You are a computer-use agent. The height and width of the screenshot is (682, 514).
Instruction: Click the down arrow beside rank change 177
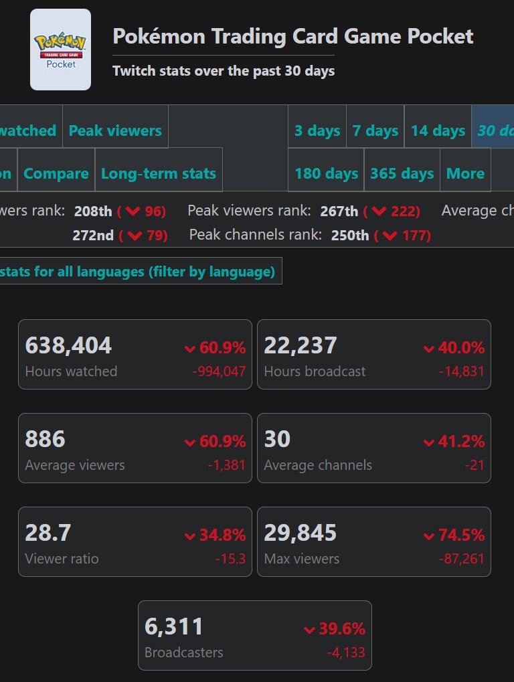click(x=390, y=236)
